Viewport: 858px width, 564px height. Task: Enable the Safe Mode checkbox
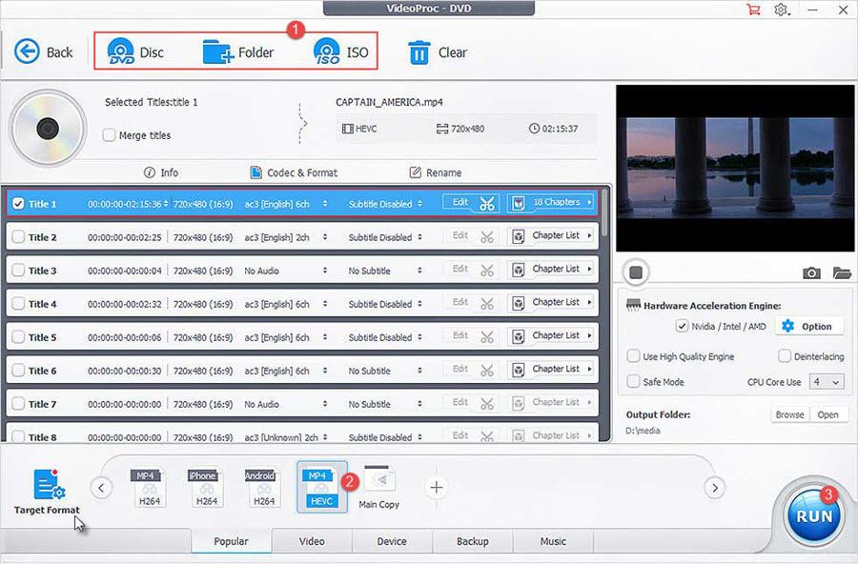633,381
